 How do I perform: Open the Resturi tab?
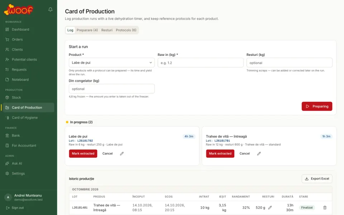[107, 30]
